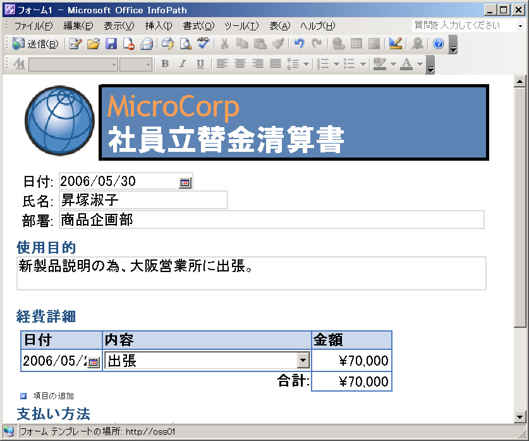
Task: Open the ツール(T) menu
Action: [241, 26]
